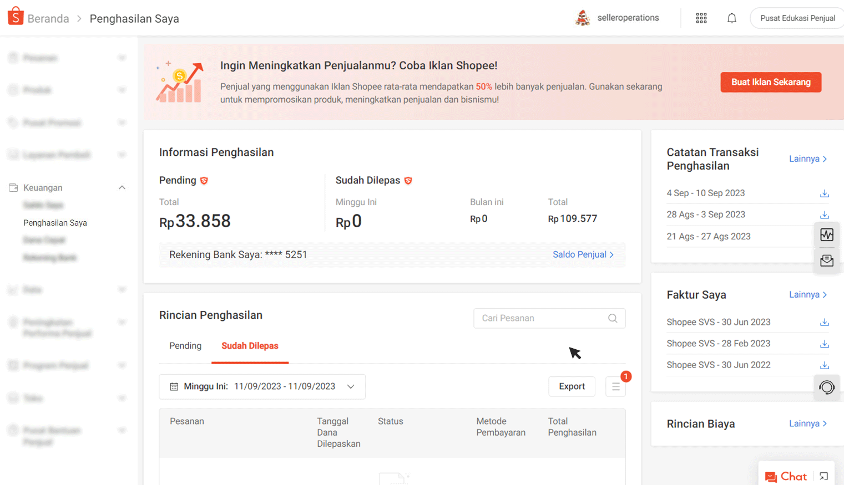Open the Saldo Penjual link
Screen dimensions: 844x485
tap(583, 254)
